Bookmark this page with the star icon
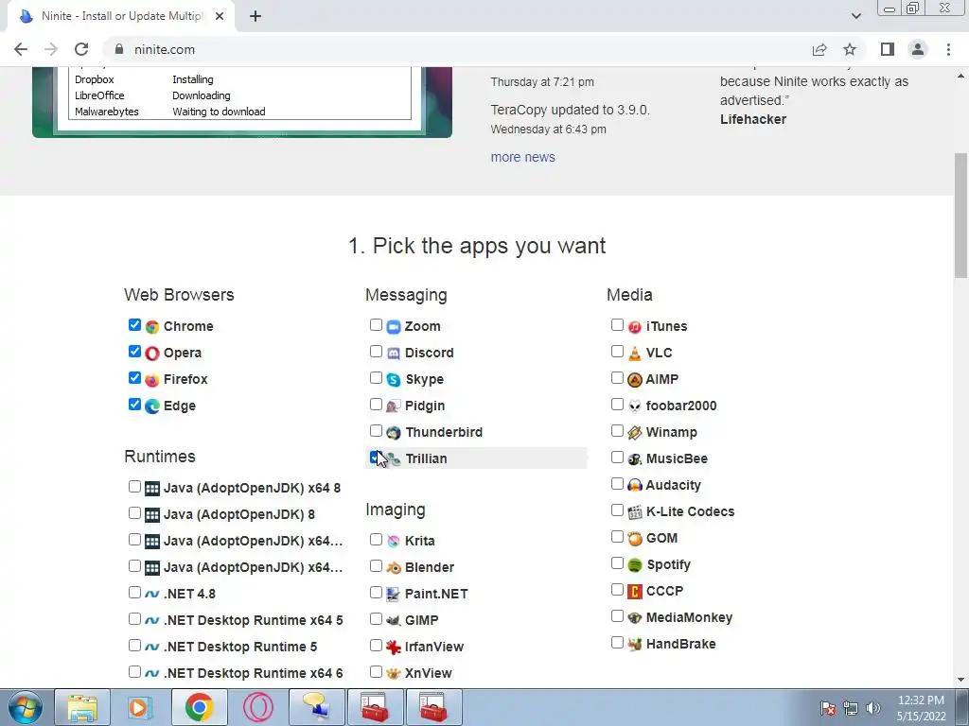Image resolution: width=969 pixels, height=726 pixels. pyautogui.click(x=850, y=49)
